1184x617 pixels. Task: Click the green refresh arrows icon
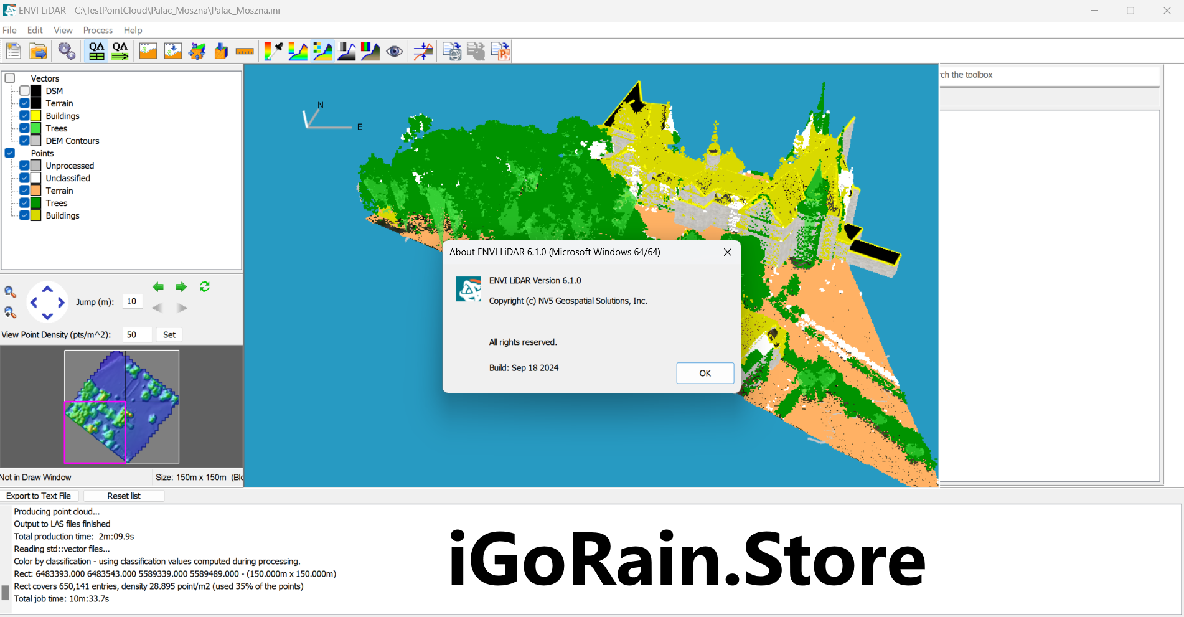tap(204, 286)
